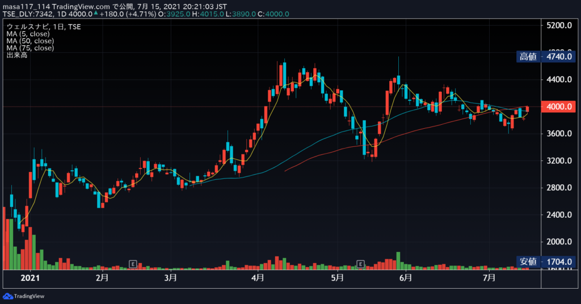Click the 2000.0 price axis label
The width and height of the screenshot is (581, 304).
tap(559, 242)
